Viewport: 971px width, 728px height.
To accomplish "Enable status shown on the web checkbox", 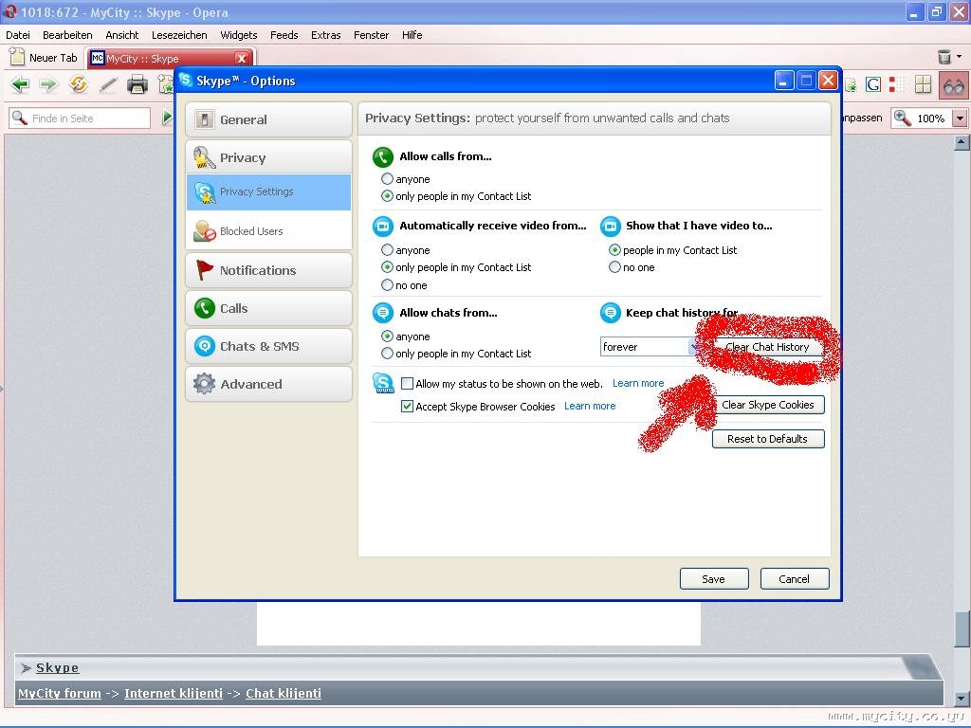I will coord(407,384).
